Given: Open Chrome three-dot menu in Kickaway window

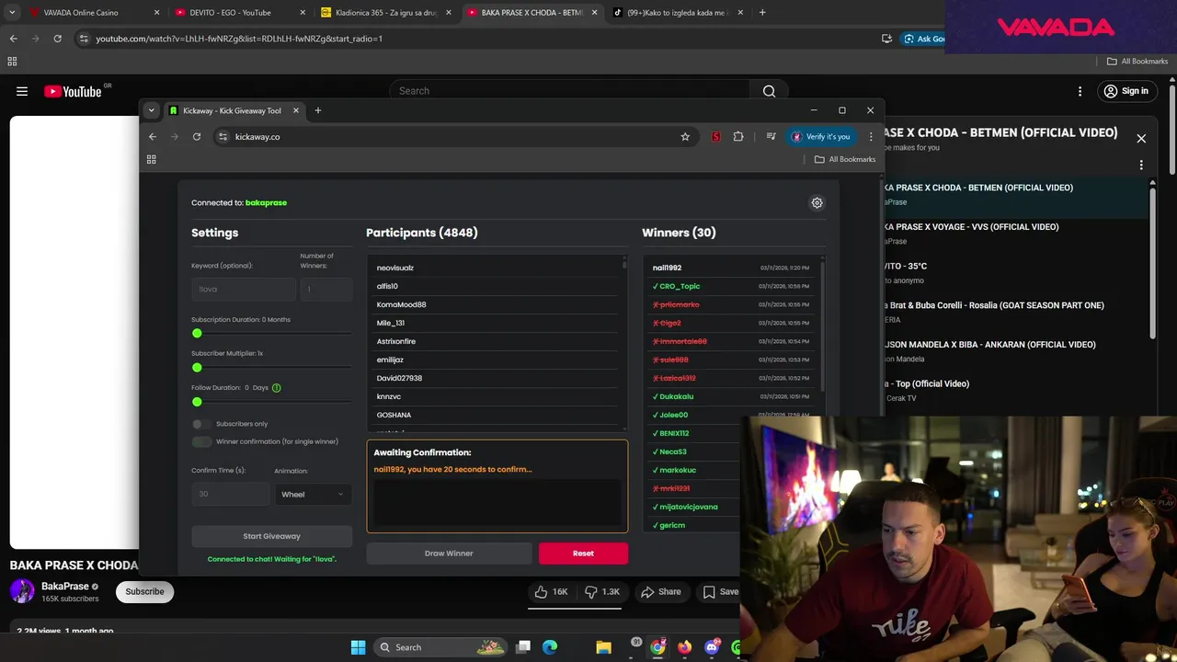Looking at the screenshot, I should point(871,136).
